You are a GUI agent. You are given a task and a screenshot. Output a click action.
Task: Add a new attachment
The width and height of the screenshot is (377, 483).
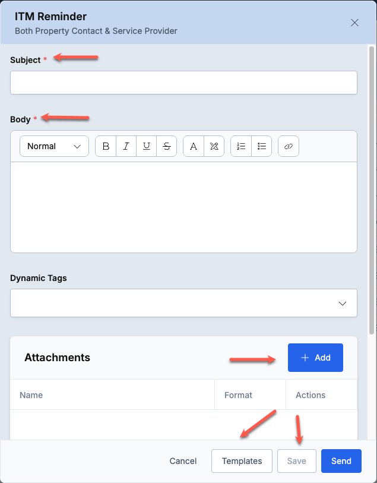click(315, 358)
